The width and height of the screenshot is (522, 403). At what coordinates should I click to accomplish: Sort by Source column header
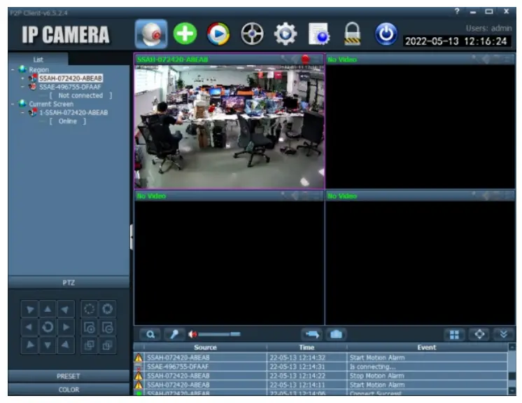pyautogui.click(x=205, y=348)
